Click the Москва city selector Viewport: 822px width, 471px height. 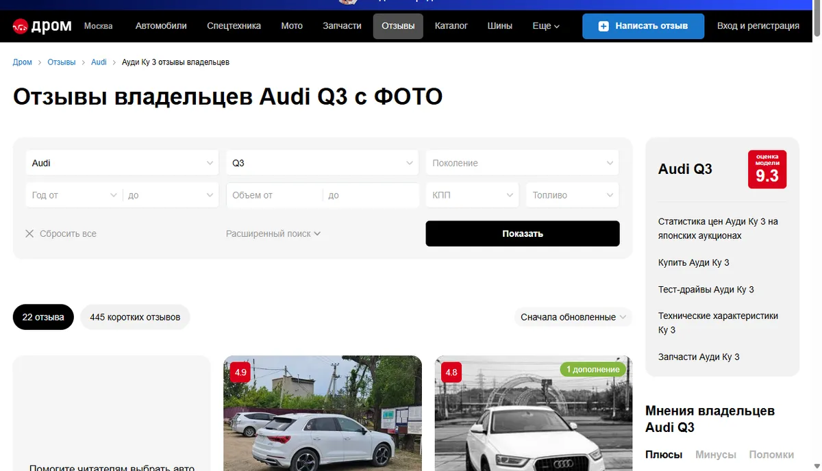98,26
